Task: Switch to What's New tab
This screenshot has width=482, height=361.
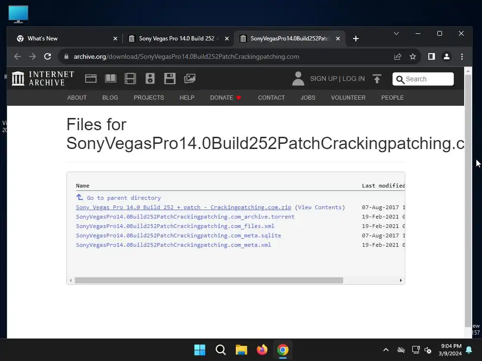Action: click(67, 39)
